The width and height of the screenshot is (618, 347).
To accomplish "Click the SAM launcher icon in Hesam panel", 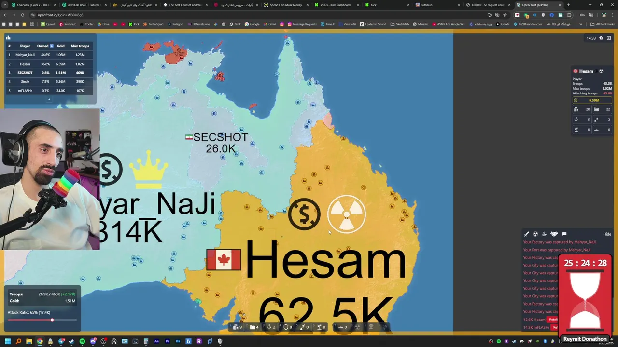I will (x=576, y=130).
